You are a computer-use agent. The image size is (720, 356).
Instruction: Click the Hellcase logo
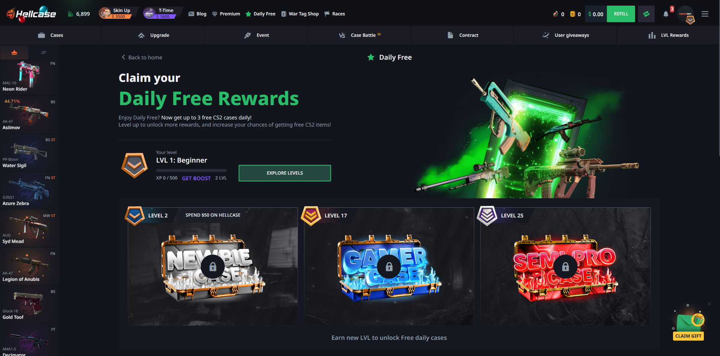pyautogui.click(x=31, y=14)
